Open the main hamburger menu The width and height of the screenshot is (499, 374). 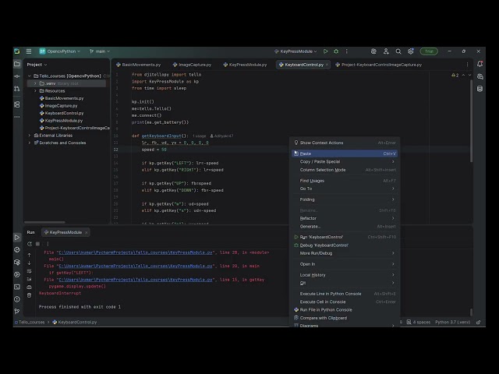click(29, 51)
